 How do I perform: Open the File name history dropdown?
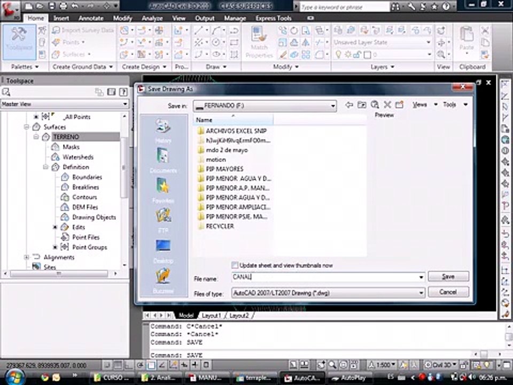tap(421, 278)
